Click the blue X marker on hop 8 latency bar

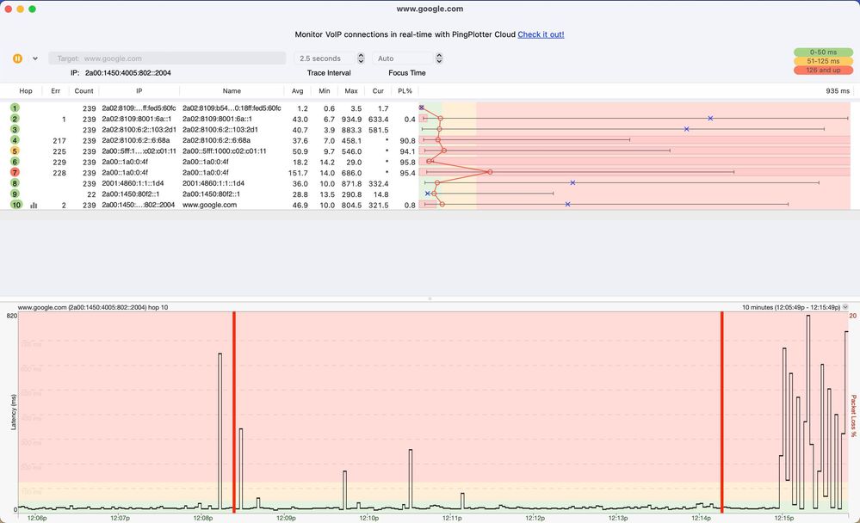(x=572, y=182)
